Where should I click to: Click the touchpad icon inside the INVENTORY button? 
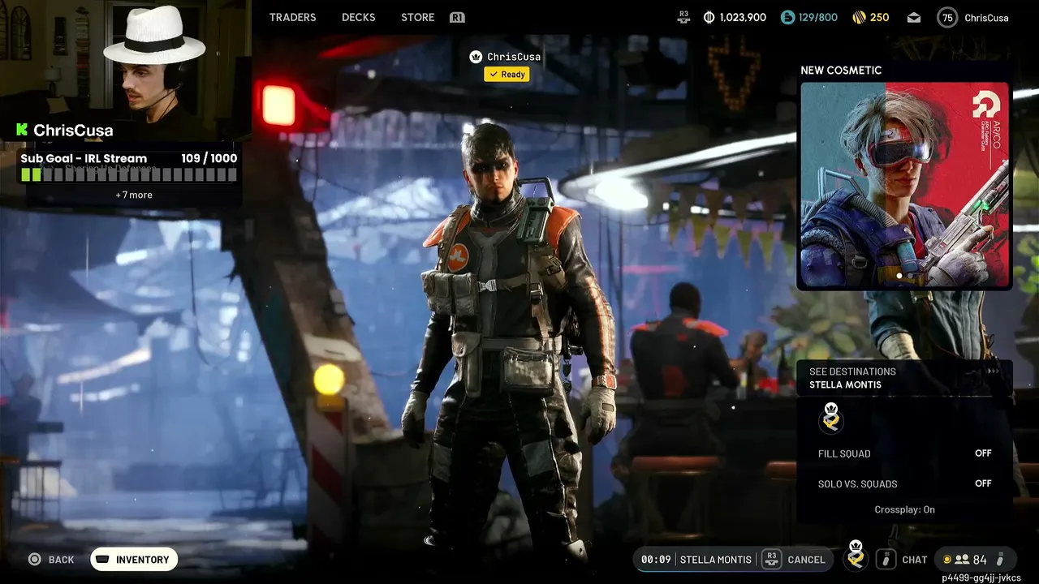click(103, 560)
